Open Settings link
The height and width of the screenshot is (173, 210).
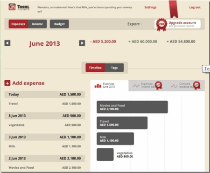150,7
